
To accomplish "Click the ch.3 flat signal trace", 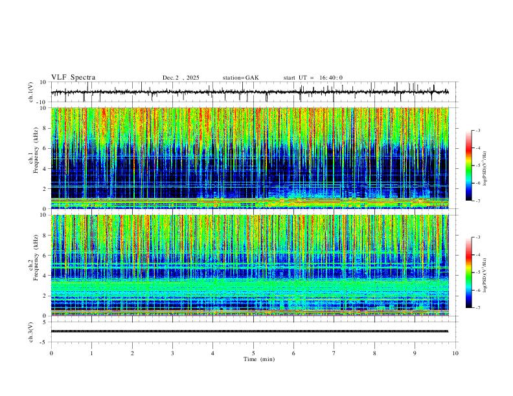I will (x=249, y=331).
